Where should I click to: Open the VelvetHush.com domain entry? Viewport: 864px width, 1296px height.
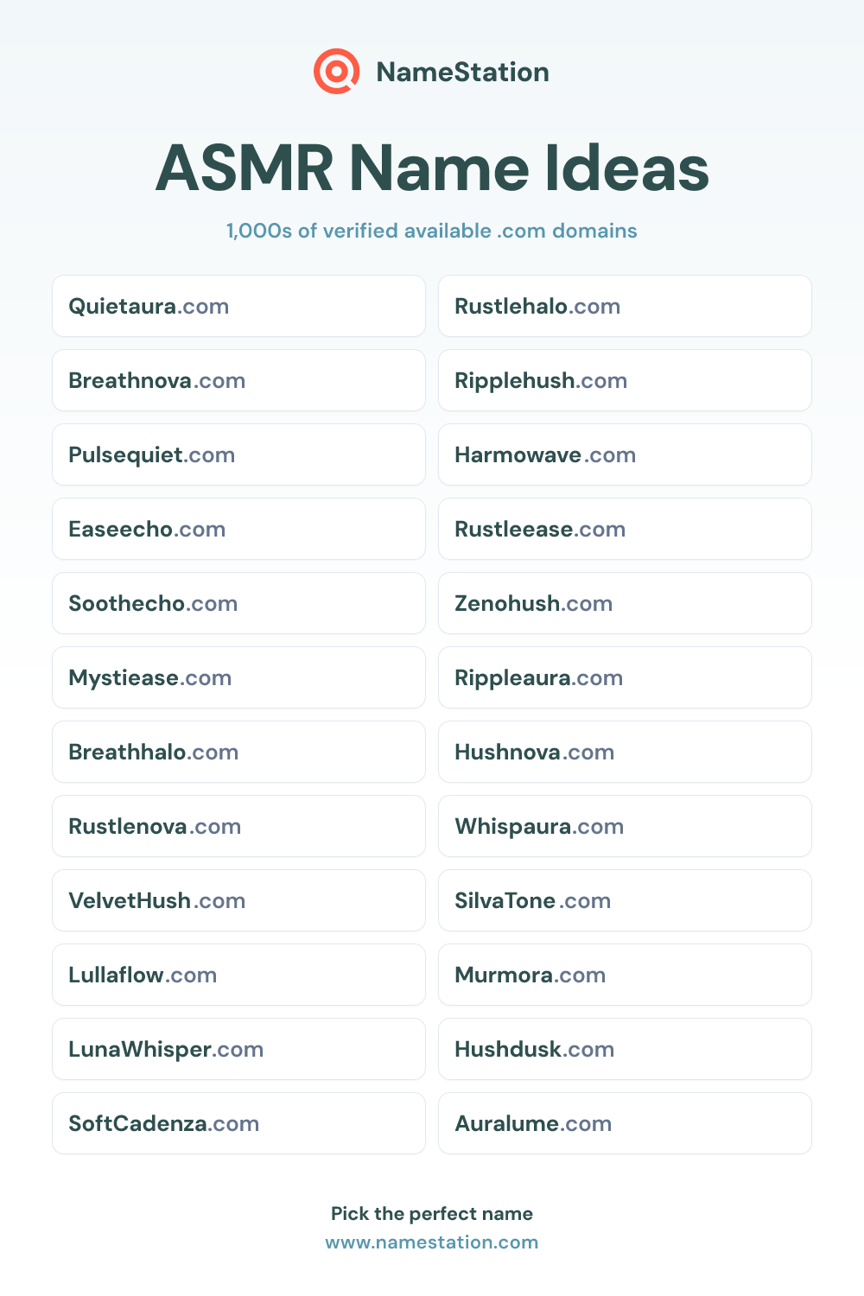(x=238, y=900)
